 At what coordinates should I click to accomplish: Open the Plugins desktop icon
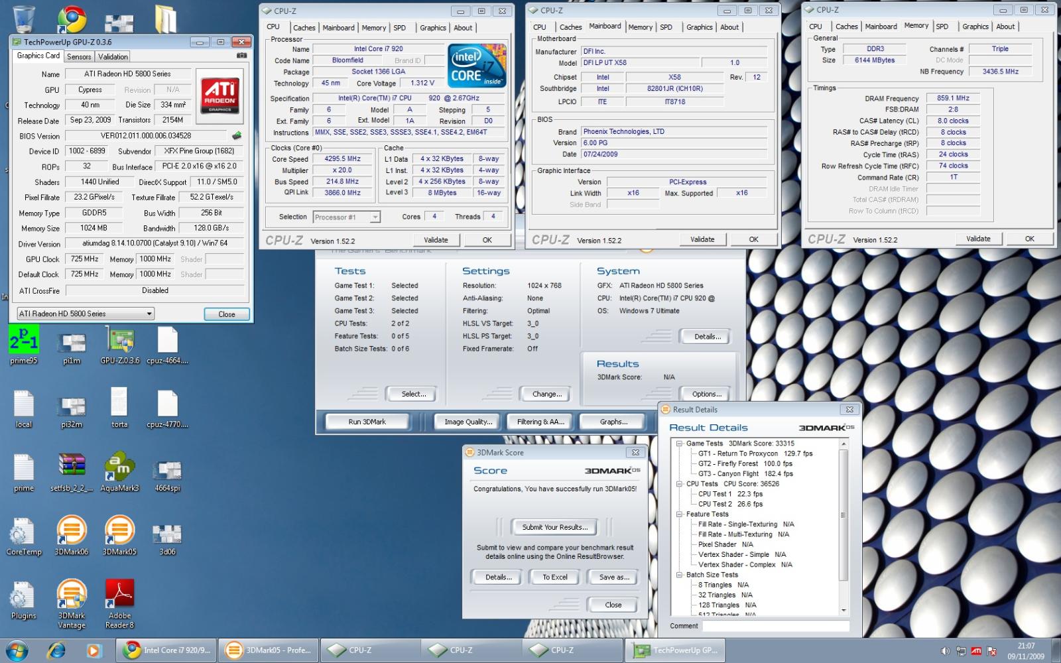(24, 601)
